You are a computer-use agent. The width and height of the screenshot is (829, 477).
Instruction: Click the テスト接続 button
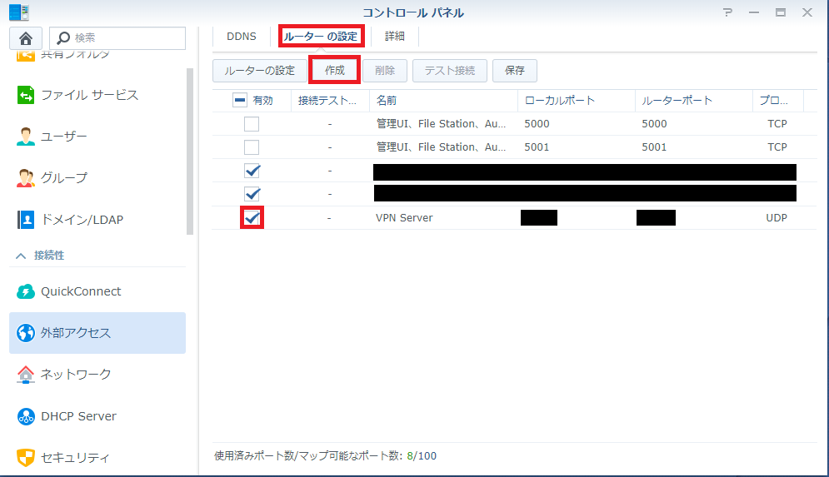point(450,71)
